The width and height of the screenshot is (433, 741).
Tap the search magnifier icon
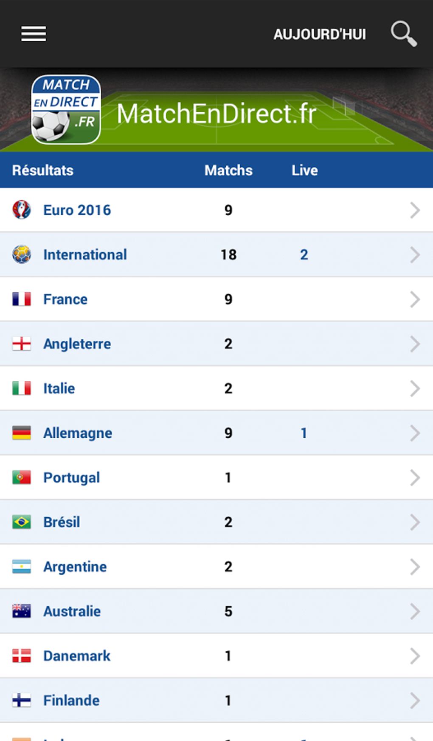pos(403,34)
